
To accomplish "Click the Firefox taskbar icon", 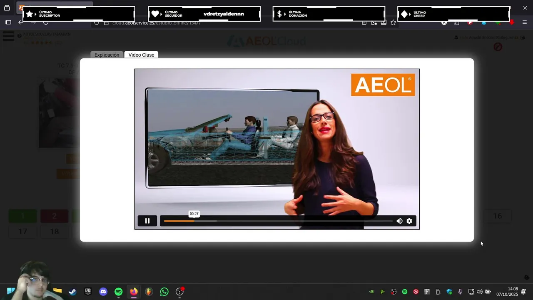I will tap(134, 292).
